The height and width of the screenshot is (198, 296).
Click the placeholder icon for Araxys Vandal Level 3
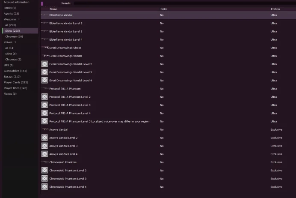44,146
